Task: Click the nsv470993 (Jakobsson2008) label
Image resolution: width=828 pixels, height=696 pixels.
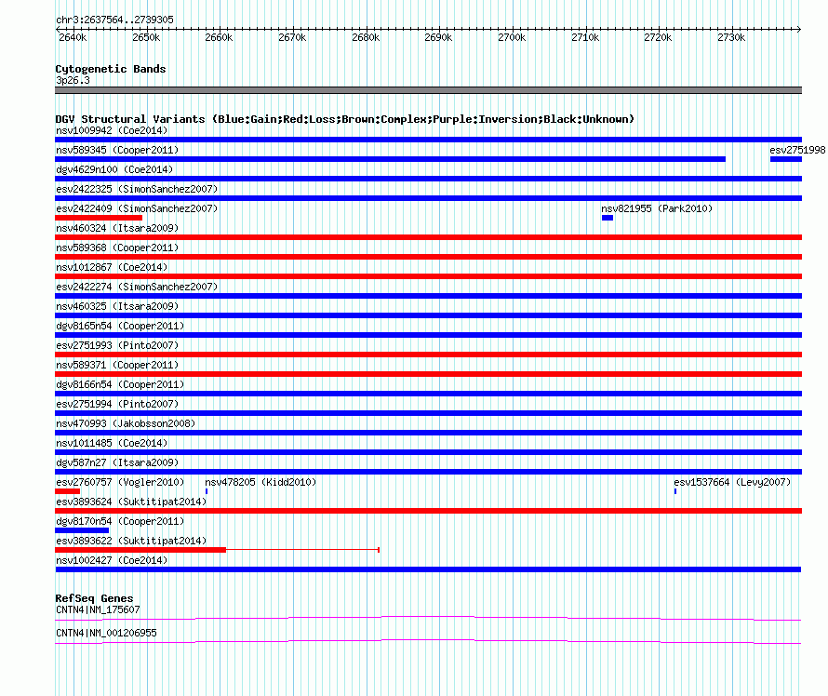Action: point(126,423)
